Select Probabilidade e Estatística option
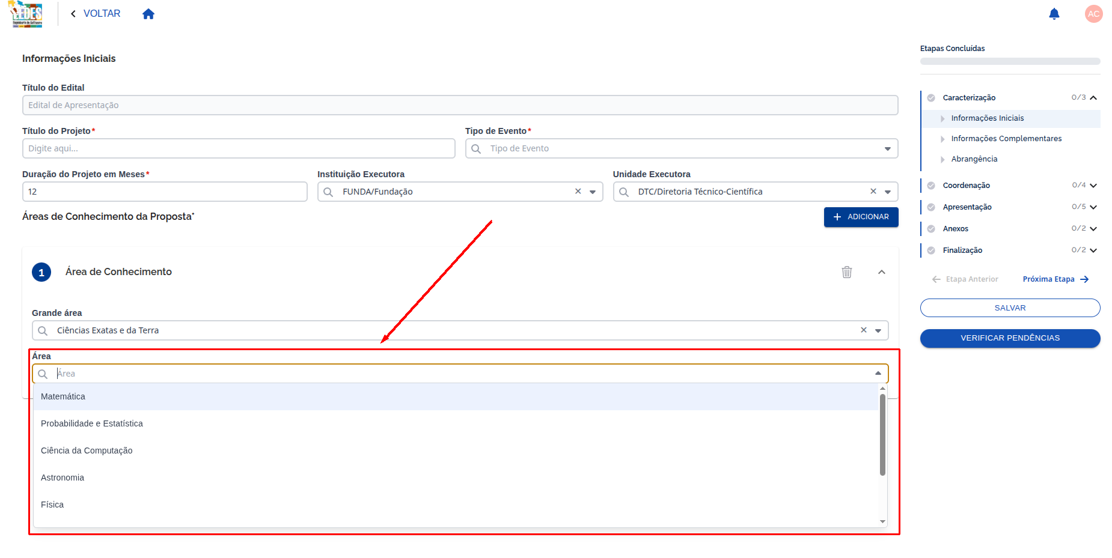The width and height of the screenshot is (1112, 558). pyautogui.click(x=456, y=423)
